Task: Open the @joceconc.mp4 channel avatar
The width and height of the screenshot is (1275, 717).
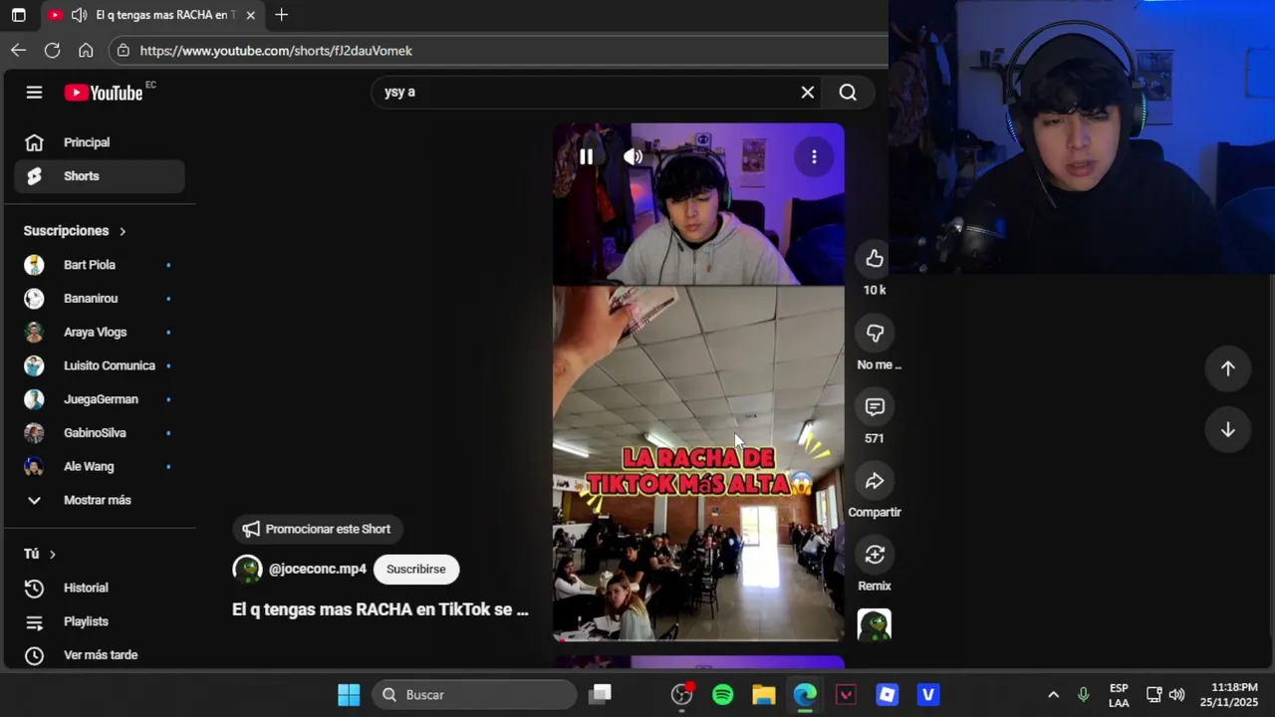Action: pyautogui.click(x=247, y=570)
